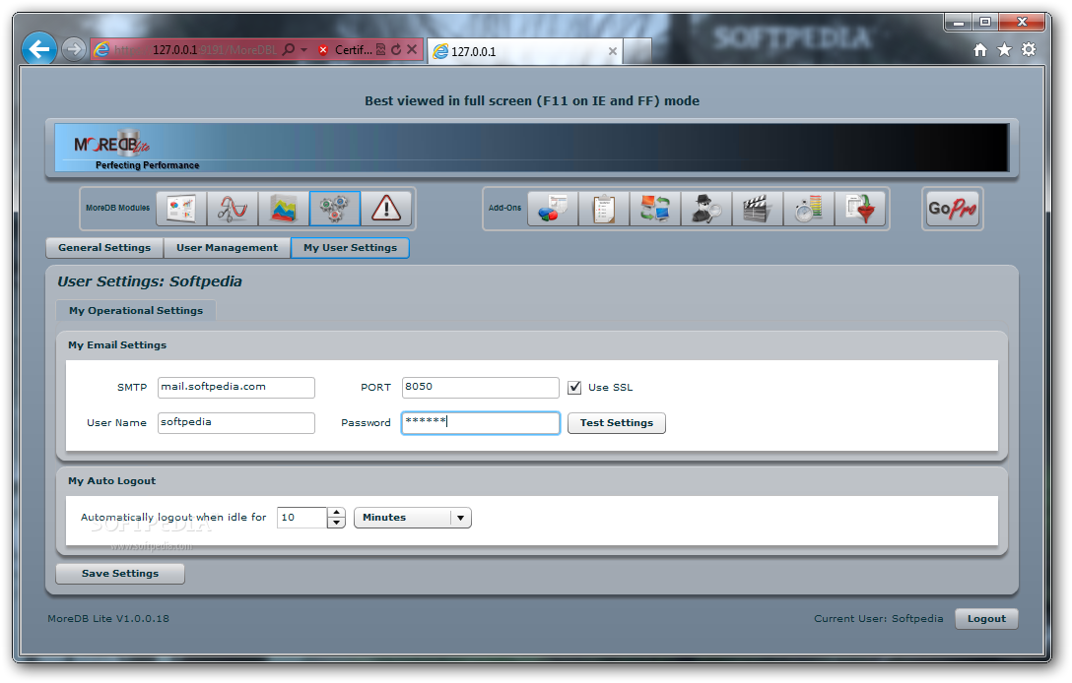Open the area chart module icon
1072x683 pixels.
click(x=284, y=209)
